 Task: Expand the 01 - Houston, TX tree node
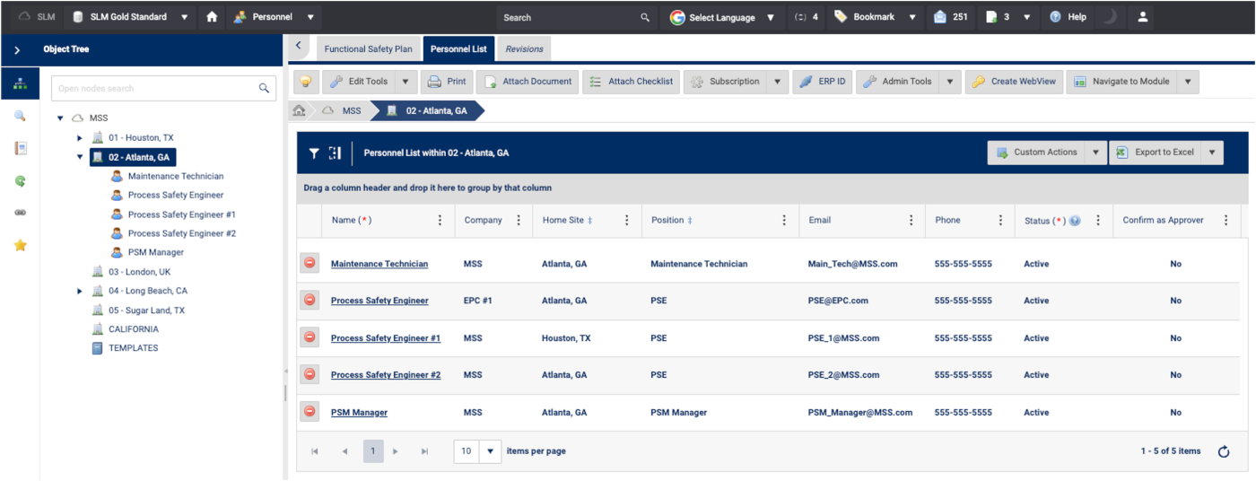click(x=80, y=138)
